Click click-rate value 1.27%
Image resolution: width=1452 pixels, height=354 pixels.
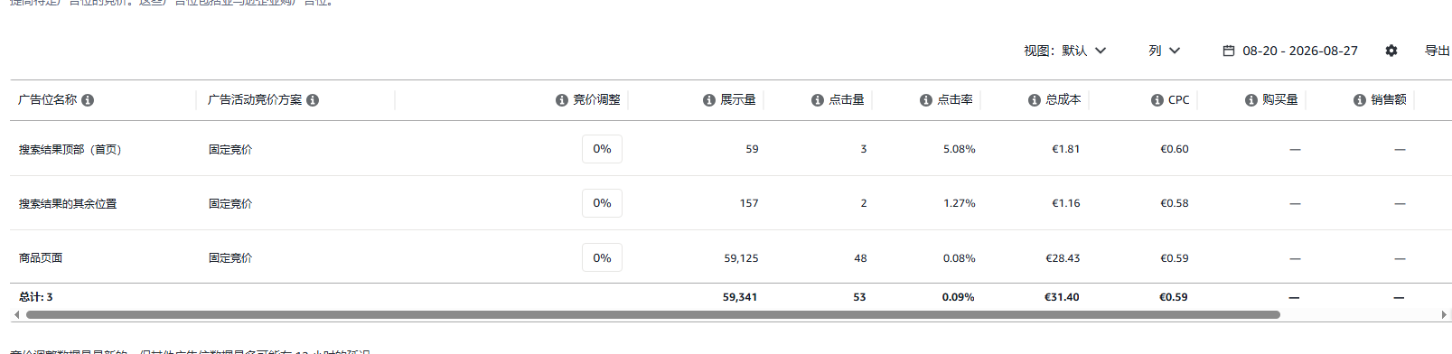coord(959,203)
